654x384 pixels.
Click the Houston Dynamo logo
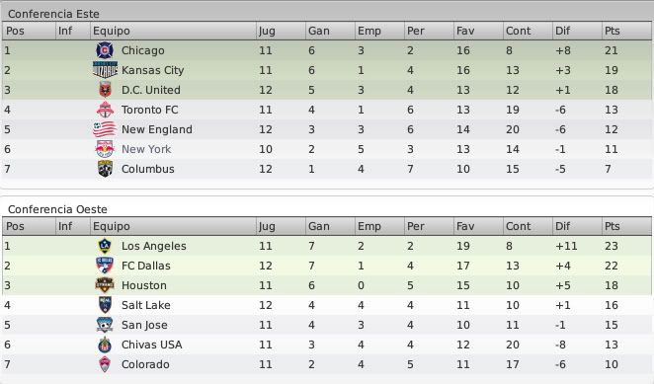(x=105, y=285)
